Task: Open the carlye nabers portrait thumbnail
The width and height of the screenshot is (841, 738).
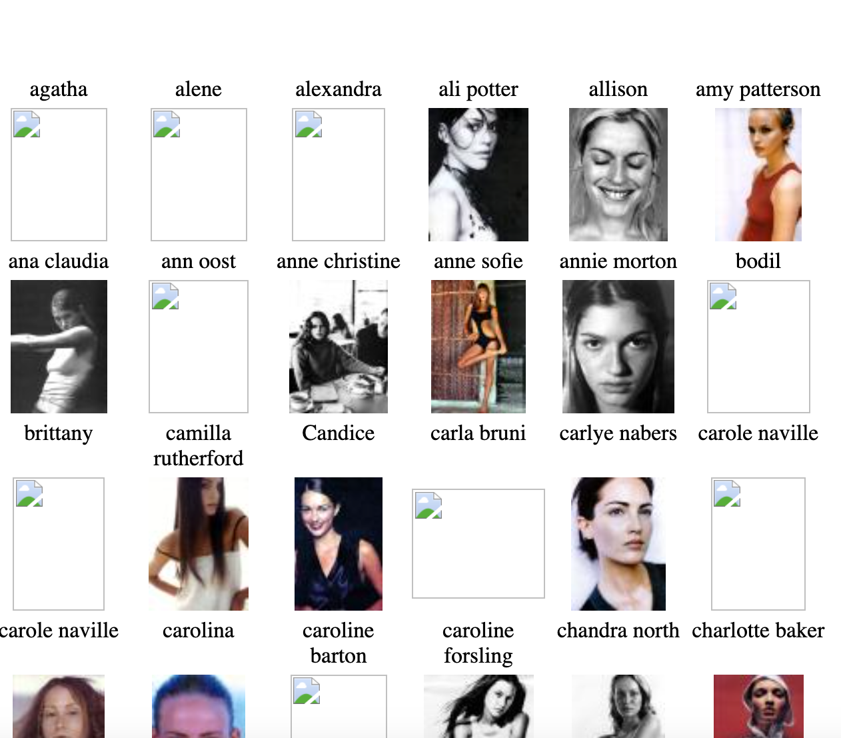Action: pos(618,544)
